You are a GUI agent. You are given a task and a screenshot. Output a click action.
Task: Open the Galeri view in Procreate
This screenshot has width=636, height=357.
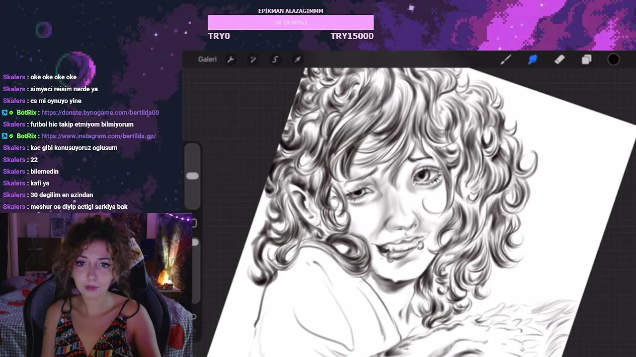207,59
